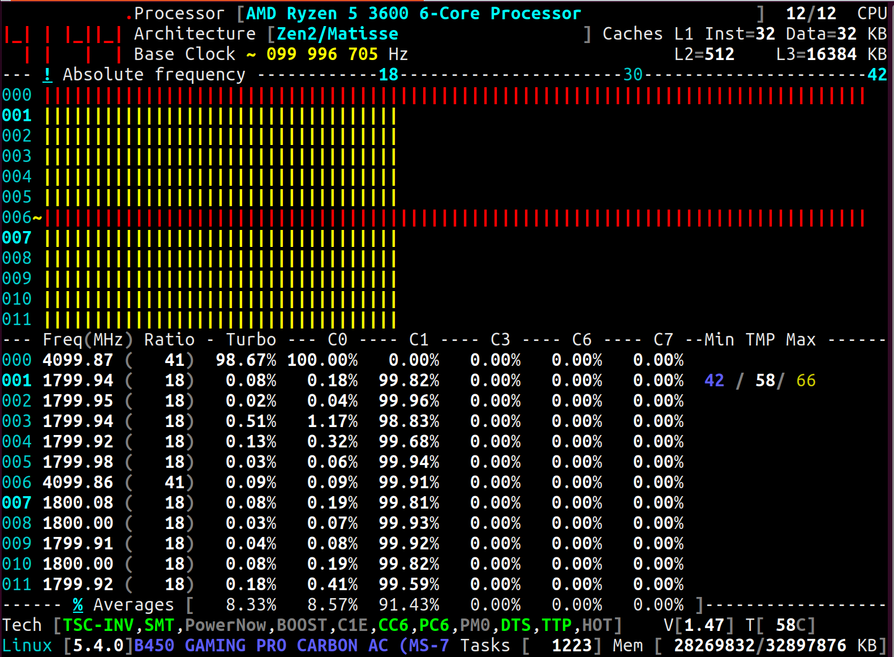Click the DTS tech flag
The width and height of the screenshot is (894, 657).
tap(515, 625)
